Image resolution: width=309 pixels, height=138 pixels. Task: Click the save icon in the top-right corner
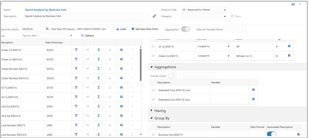tap(293, 4)
